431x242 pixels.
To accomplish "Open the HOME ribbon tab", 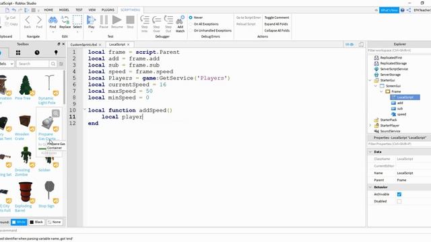I will [48, 10].
